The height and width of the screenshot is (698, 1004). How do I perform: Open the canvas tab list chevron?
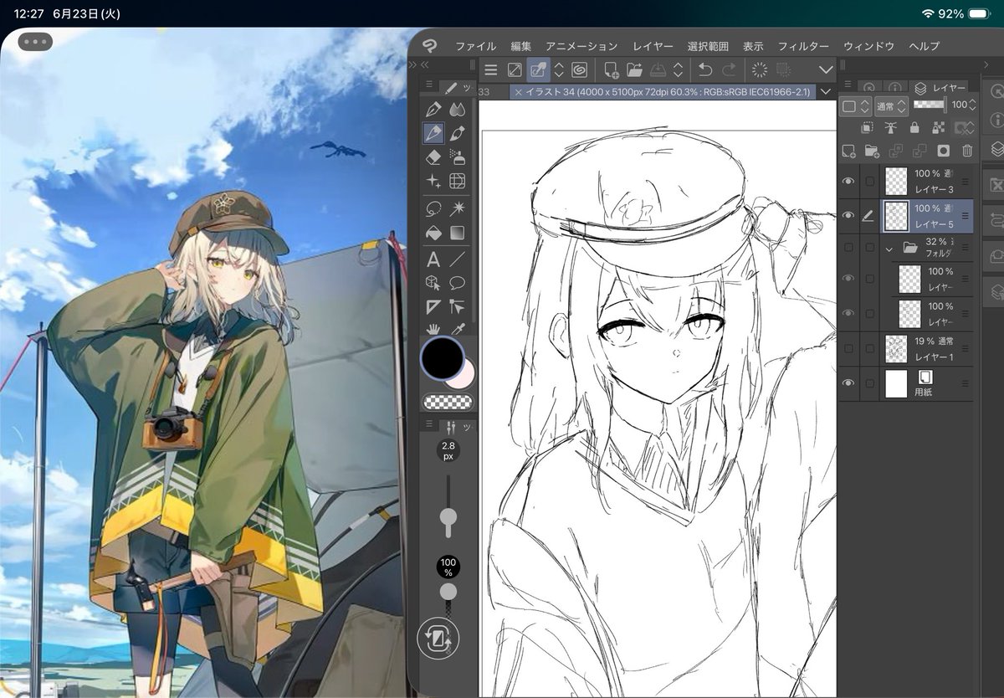coord(826,92)
